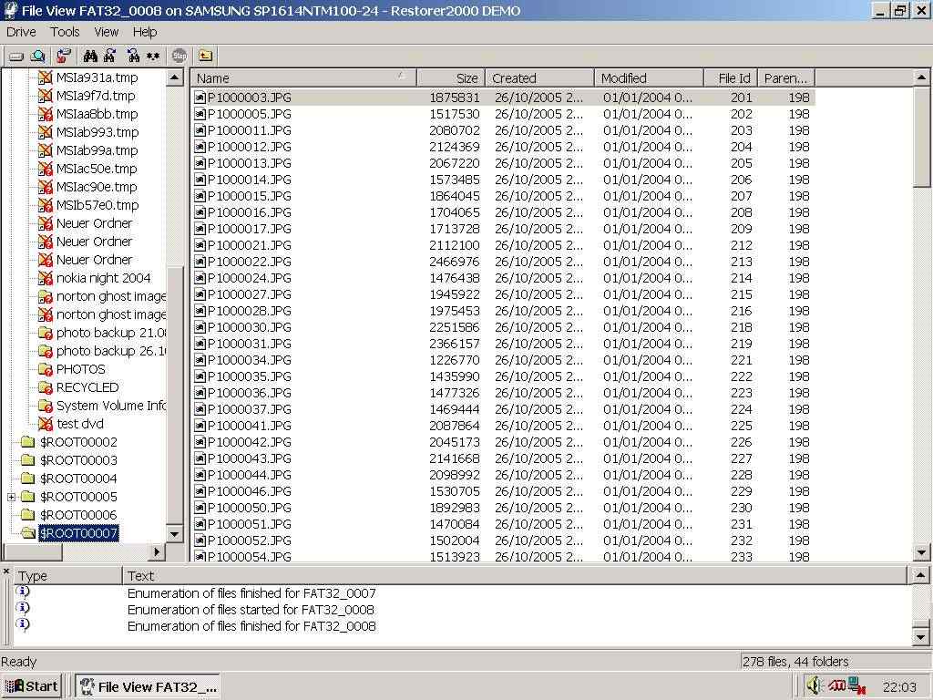Select the photo backup 21.0 folder
Screen dimensions: 933x700
[110, 333]
